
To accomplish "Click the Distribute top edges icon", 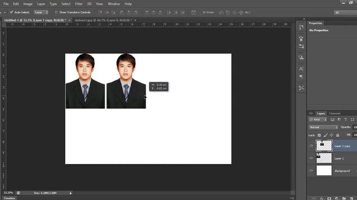I will (x=147, y=12).
